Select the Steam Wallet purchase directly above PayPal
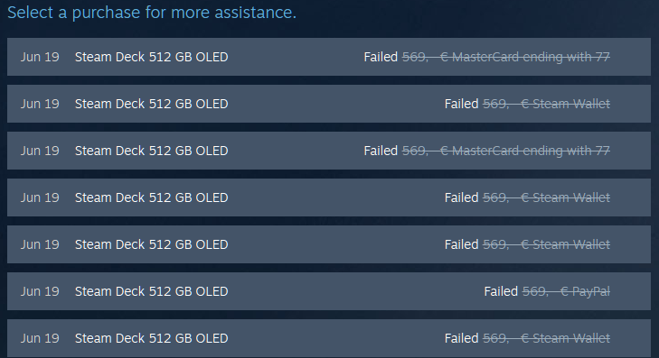This screenshot has width=659, height=358. pyautogui.click(x=329, y=244)
